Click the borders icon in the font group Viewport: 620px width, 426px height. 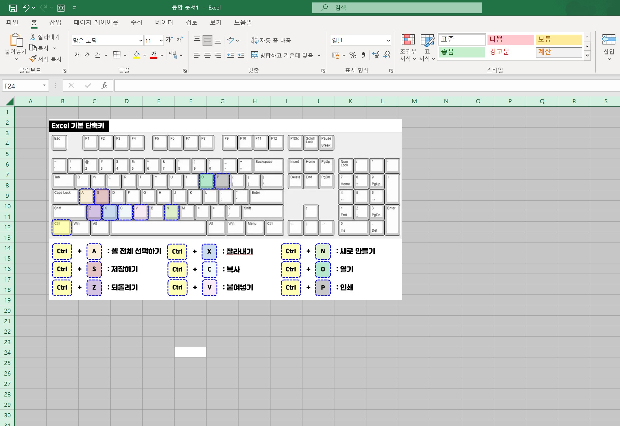(x=117, y=55)
